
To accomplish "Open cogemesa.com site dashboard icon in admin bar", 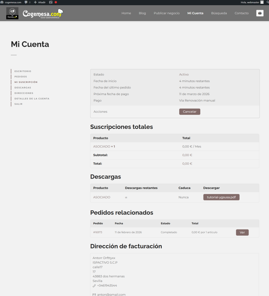I will [x=2, y=2].
